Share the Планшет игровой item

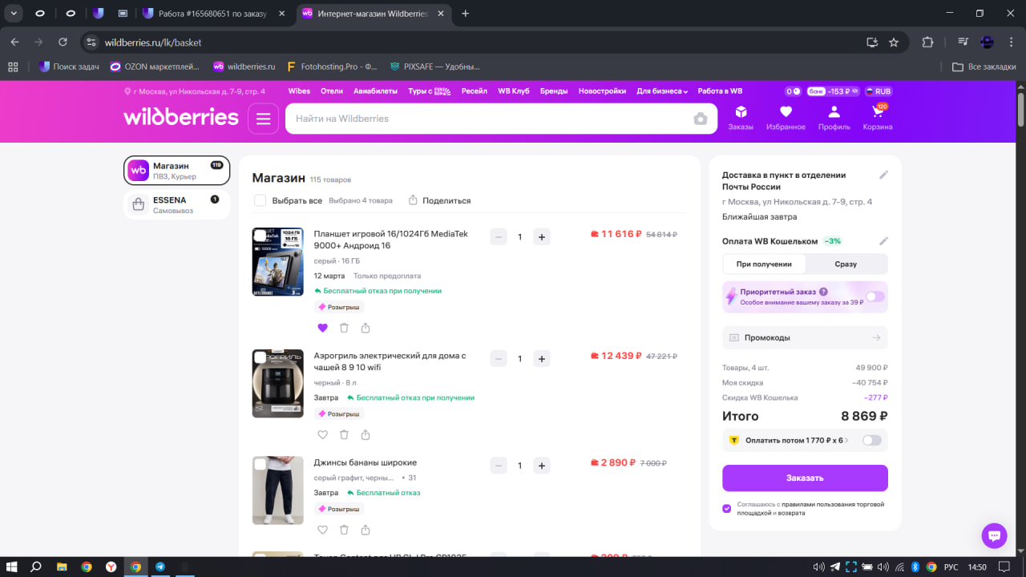(366, 328)
